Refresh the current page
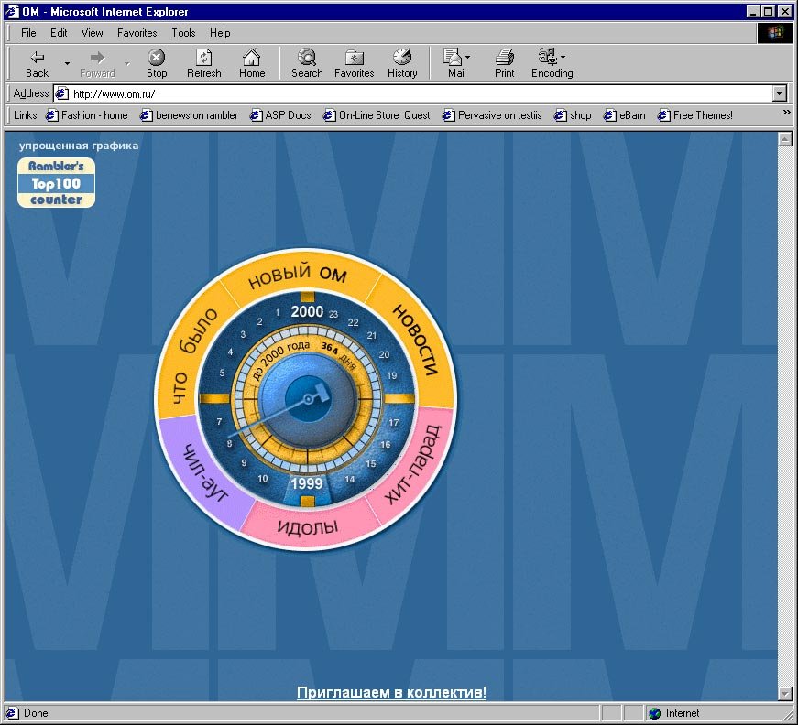The width and height of the screenshot is (798, 725). tap(203, 63)
